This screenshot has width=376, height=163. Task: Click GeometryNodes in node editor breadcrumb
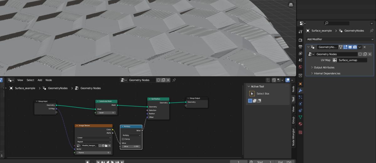click(x=58, y=88)
